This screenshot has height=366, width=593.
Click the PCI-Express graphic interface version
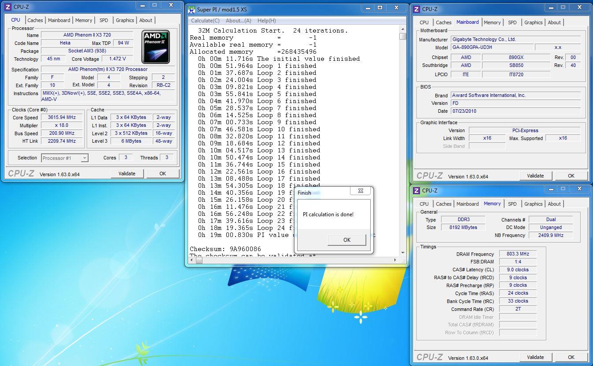525,130
